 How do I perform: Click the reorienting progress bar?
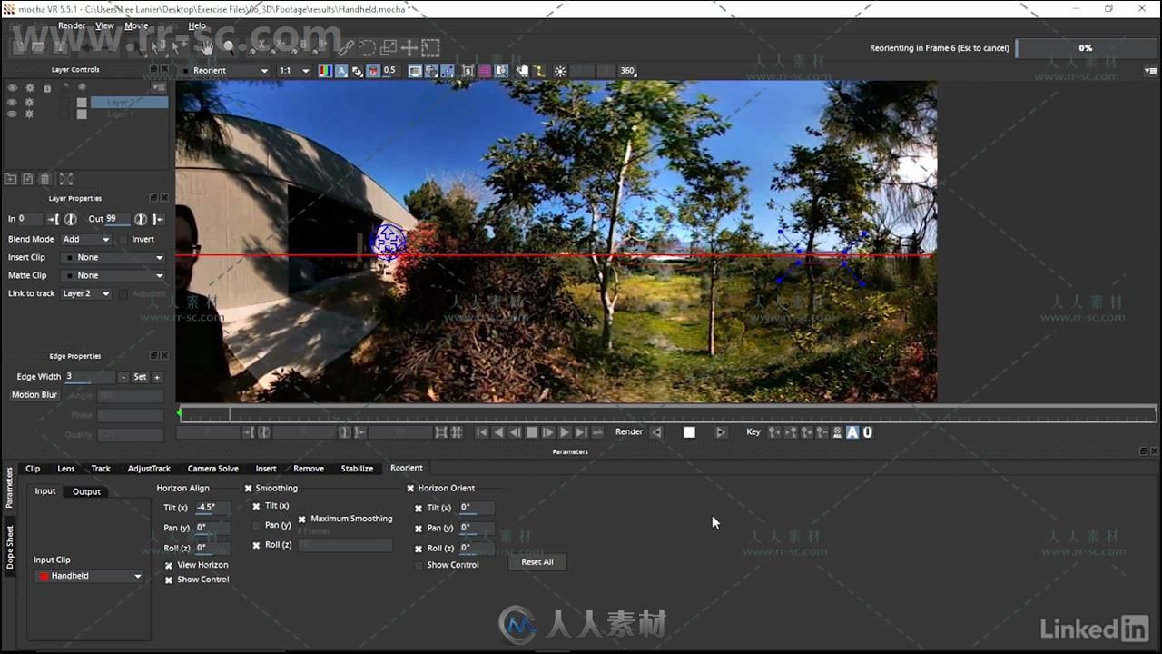click(1085, 48)
